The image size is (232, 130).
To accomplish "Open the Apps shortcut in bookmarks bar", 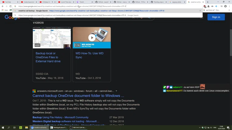I will (5, 10).
